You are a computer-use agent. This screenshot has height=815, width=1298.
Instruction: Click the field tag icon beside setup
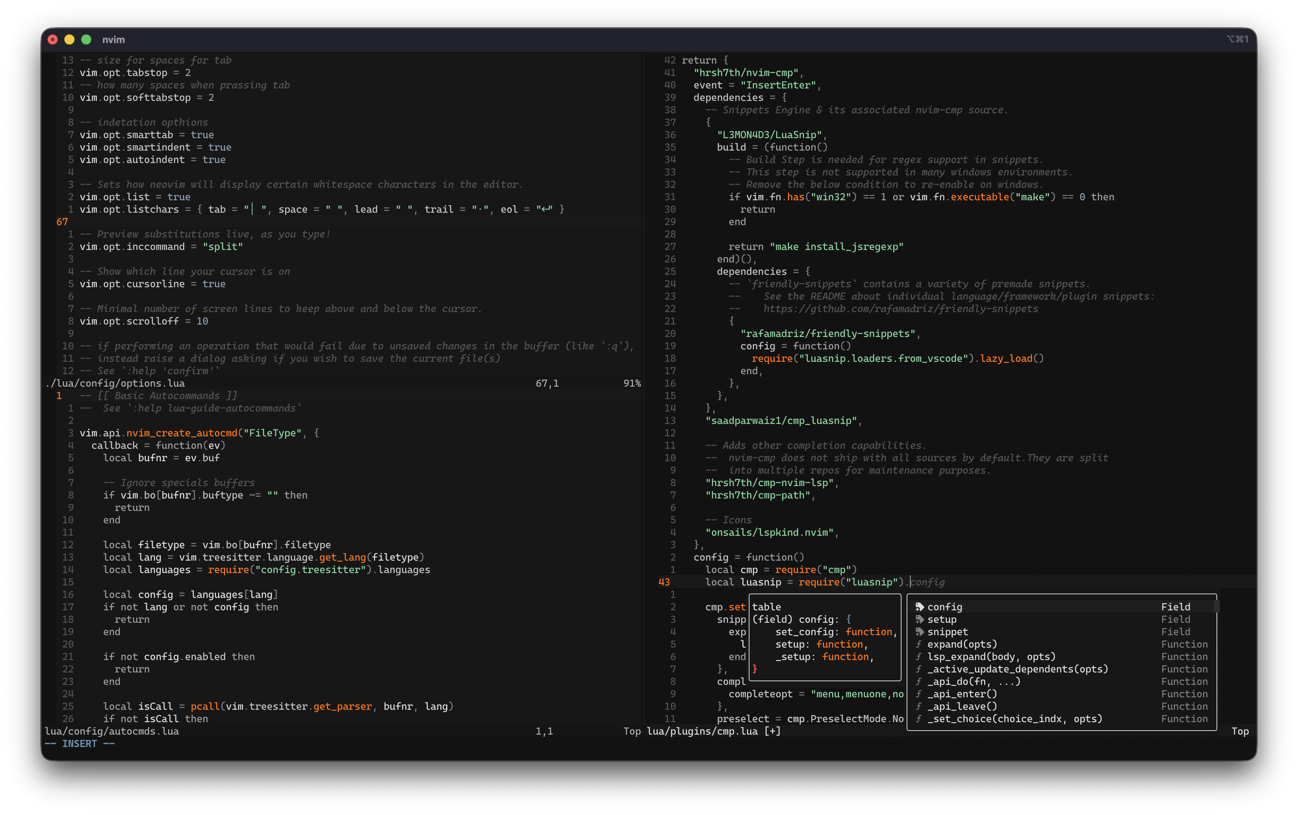click(919, 619)
